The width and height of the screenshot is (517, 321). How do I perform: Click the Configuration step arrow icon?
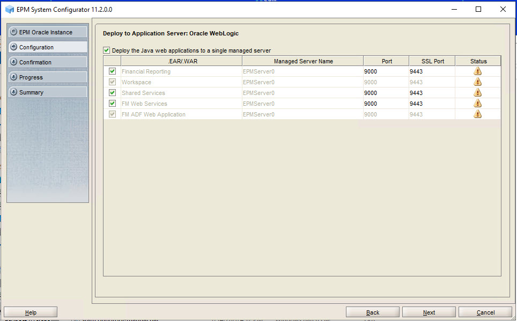coord(13,47)
